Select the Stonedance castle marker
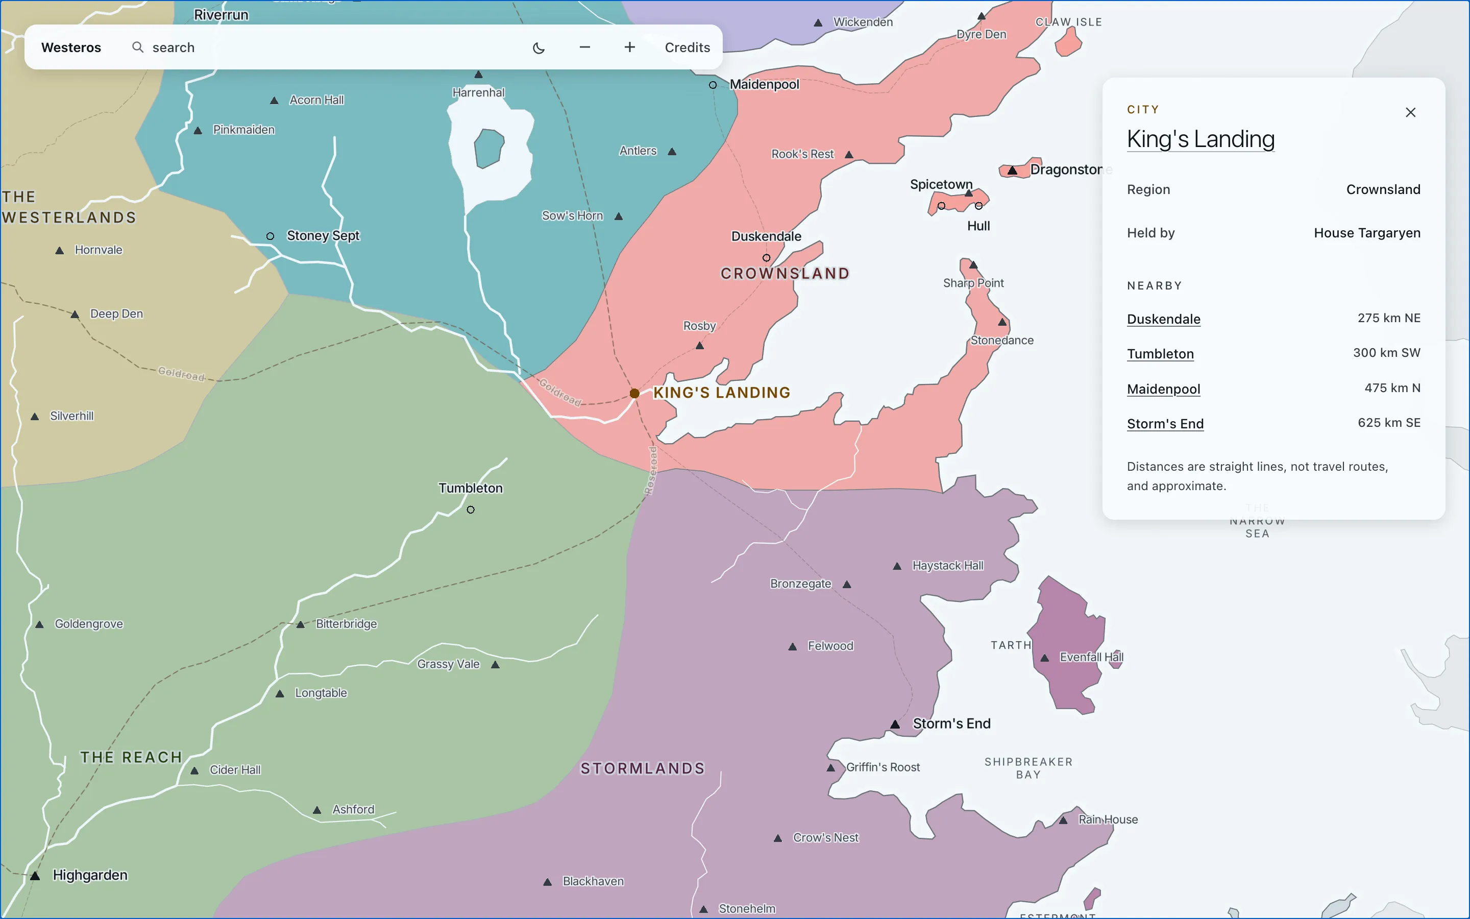1470x919 pixels. pyautogui.click(x=1002, y=322)
